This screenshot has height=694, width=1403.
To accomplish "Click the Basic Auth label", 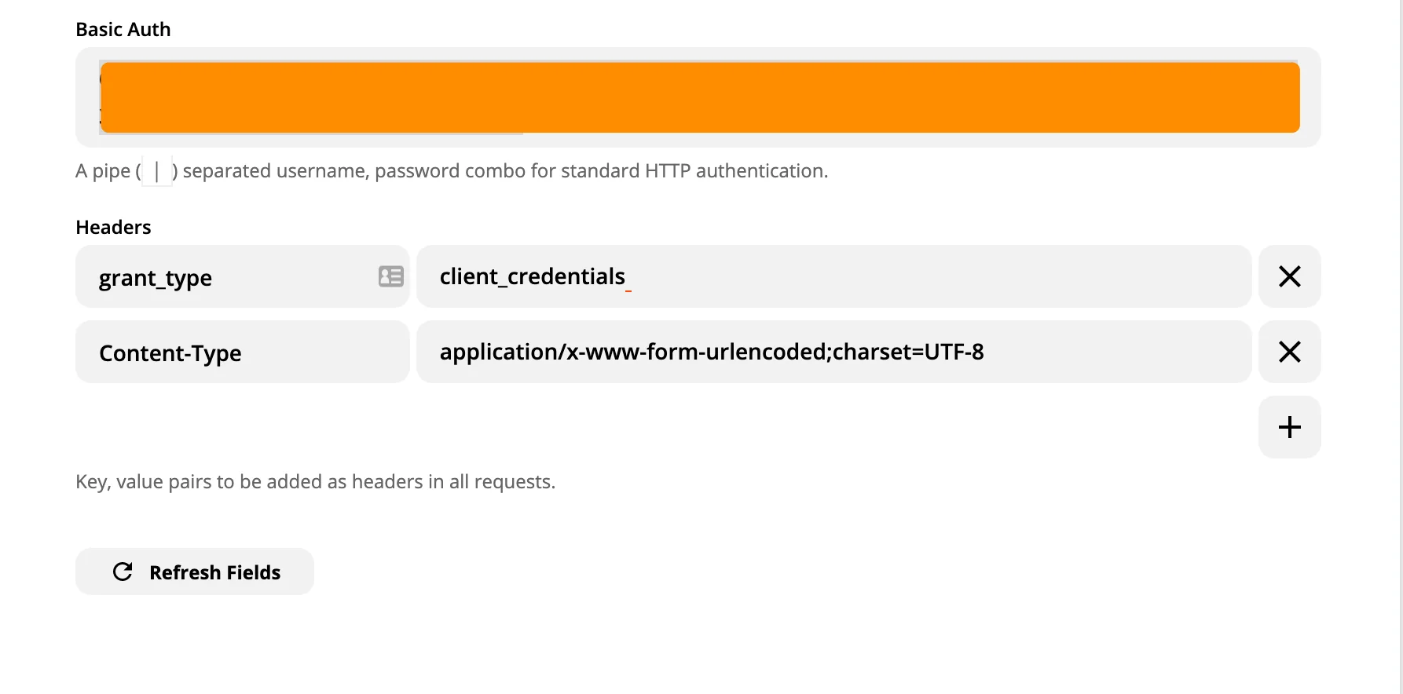I will 123,30.
